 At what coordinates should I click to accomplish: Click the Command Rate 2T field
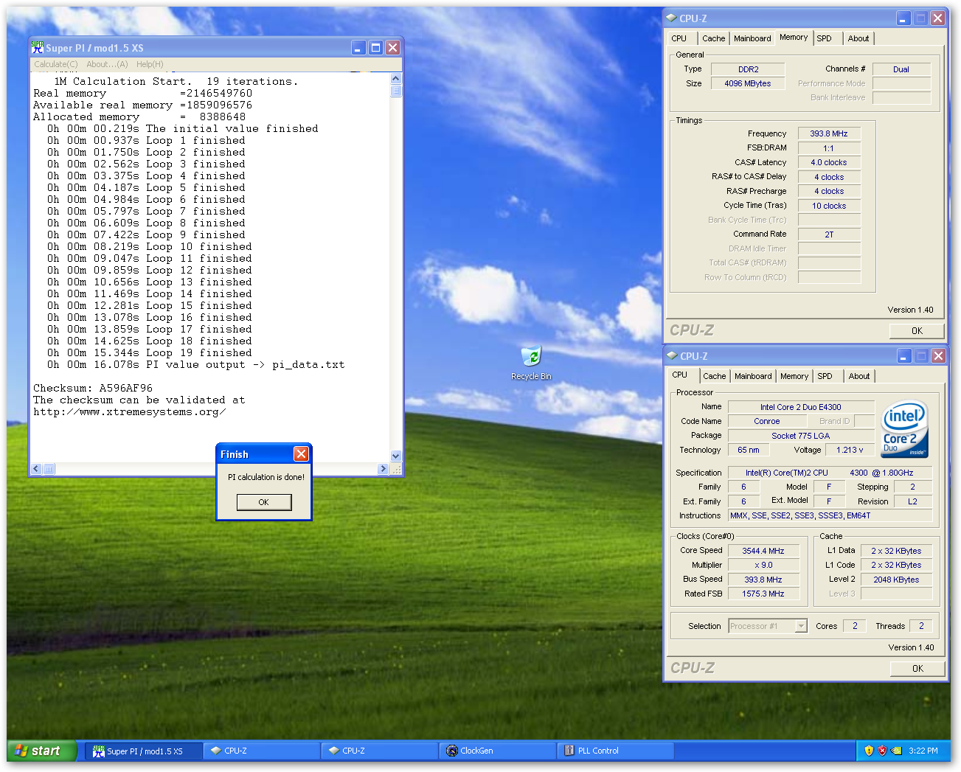(829, 234)
